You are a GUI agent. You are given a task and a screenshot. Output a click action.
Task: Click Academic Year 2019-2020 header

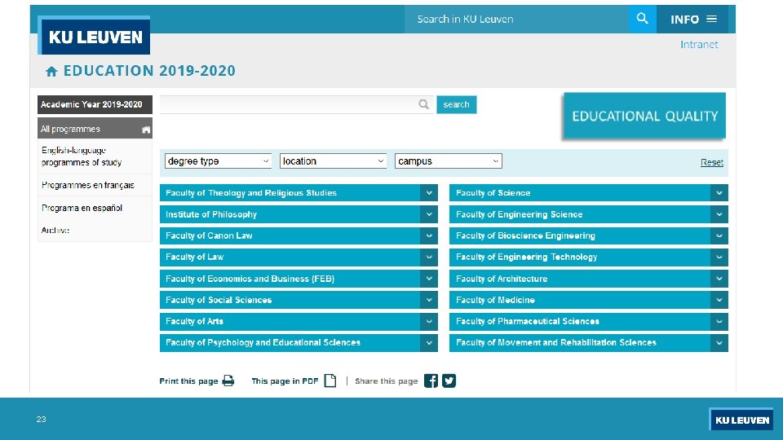pos(95,104)
